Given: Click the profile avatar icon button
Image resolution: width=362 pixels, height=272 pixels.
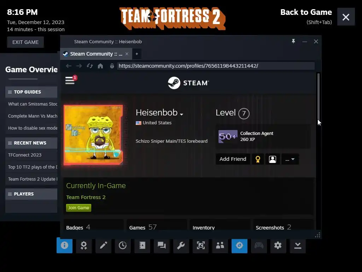Looking at the screenshot, I should [273, 159].
